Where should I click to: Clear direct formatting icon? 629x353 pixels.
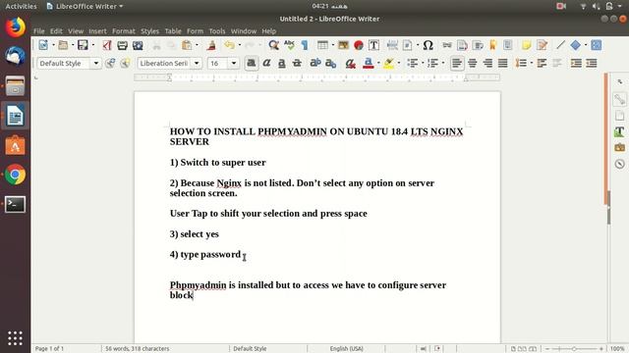(x=350, y=63)
